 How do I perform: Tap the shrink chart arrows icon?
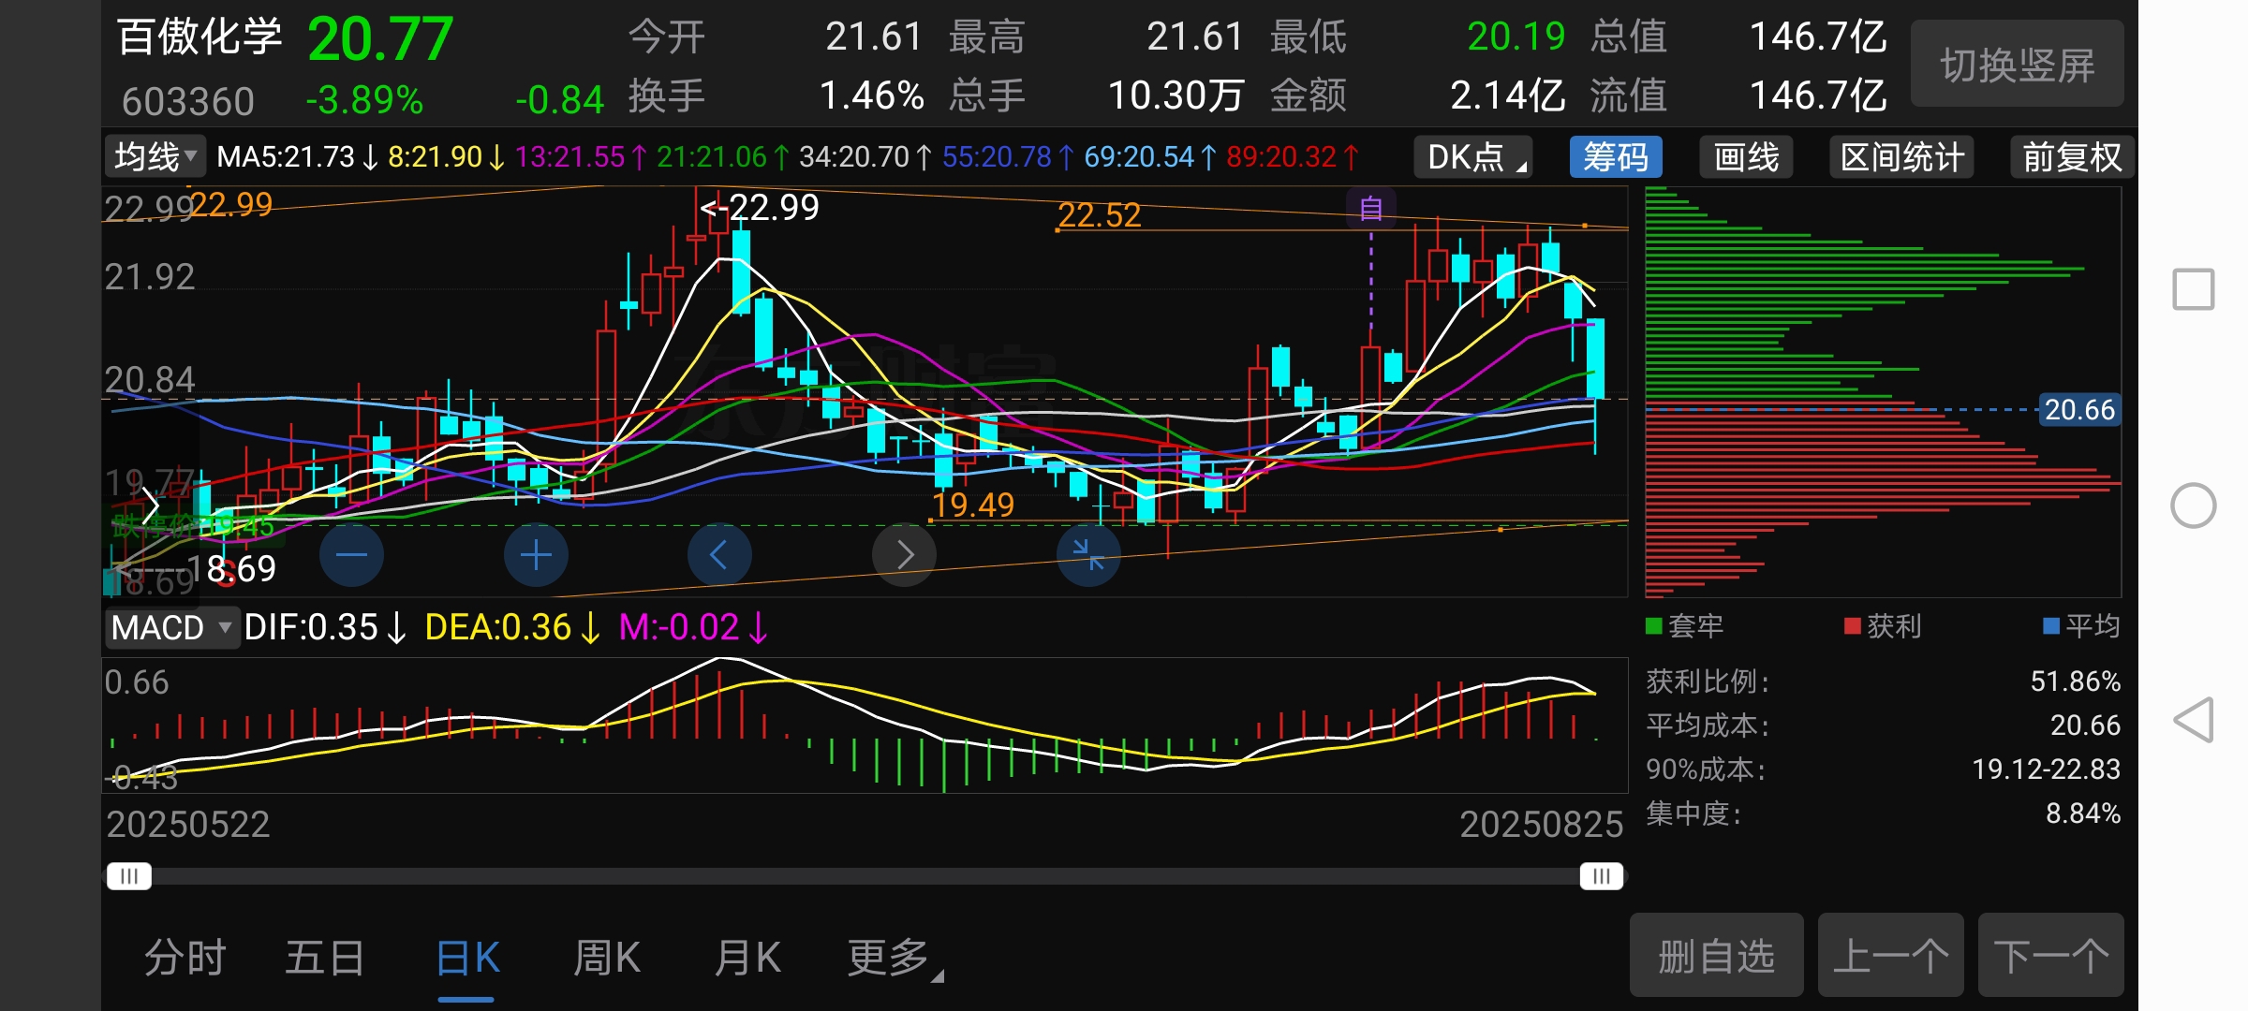pos(1088,555)
